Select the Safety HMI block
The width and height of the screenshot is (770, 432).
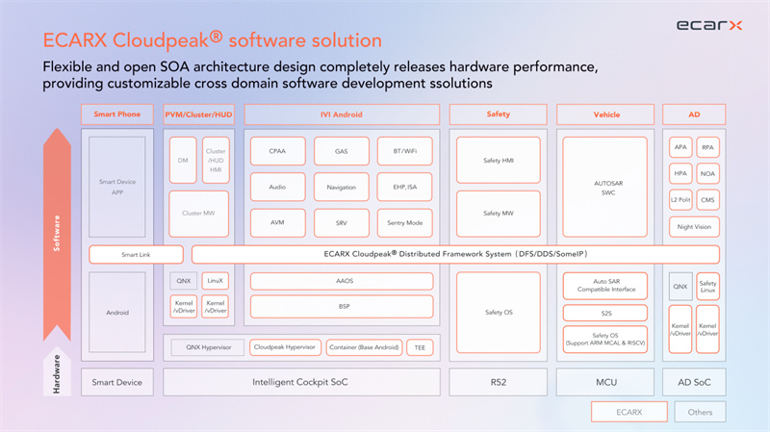coord(500,160)
